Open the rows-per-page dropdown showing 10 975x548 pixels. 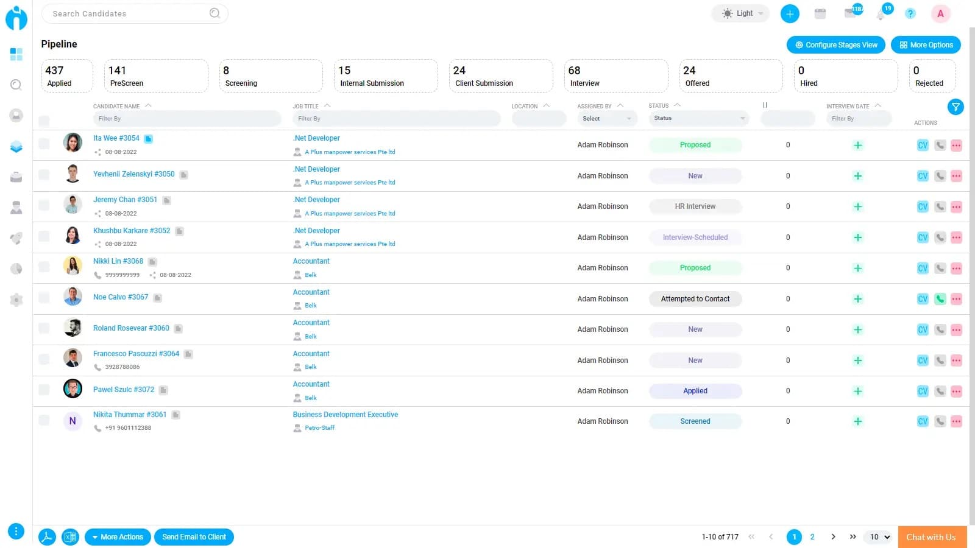[x=880, y=537]
